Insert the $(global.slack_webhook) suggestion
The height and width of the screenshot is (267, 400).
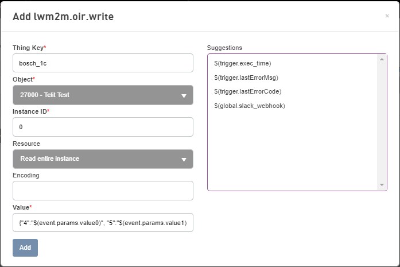pyautogui.click(x=250, y=106)
